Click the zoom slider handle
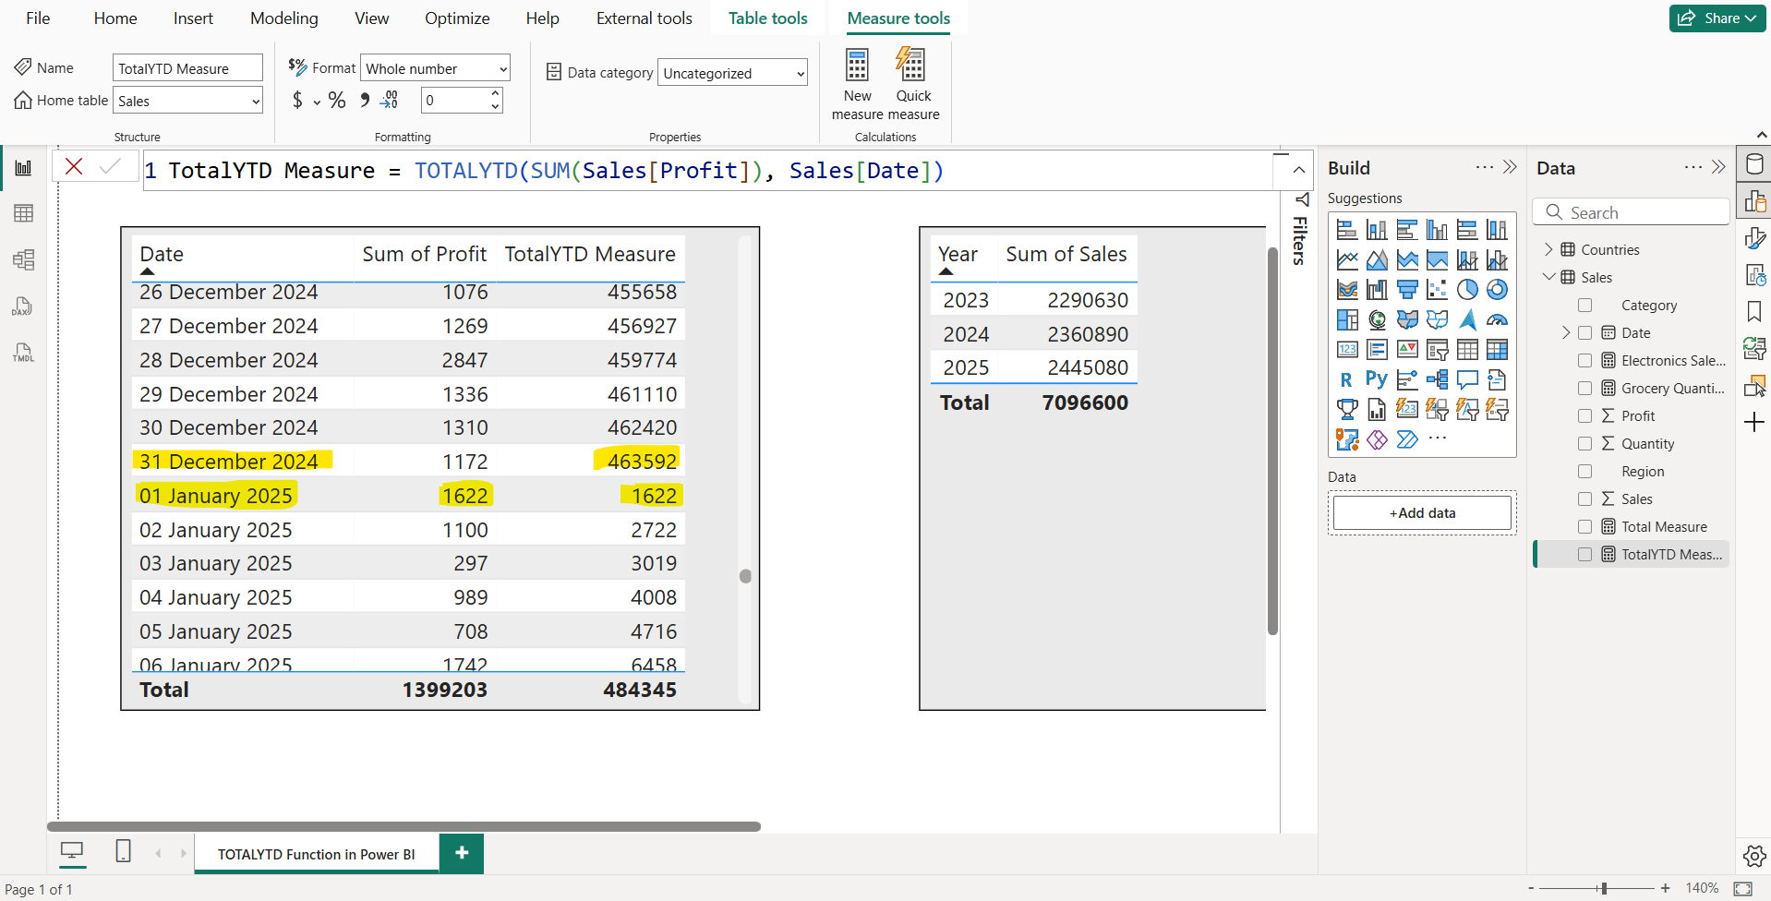 [x=1604, y=888]
